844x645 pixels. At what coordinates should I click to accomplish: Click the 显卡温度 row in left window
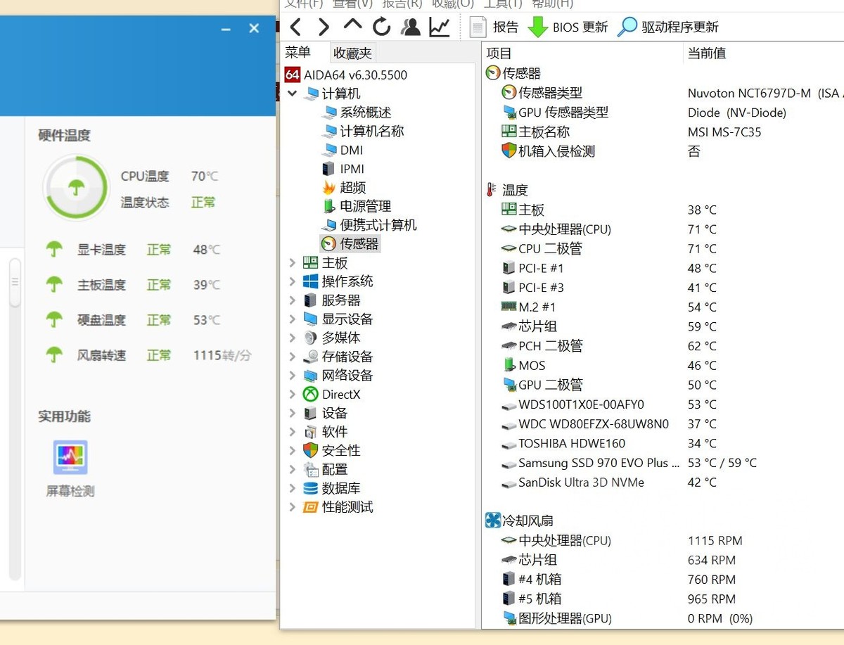tap(132, 250)
